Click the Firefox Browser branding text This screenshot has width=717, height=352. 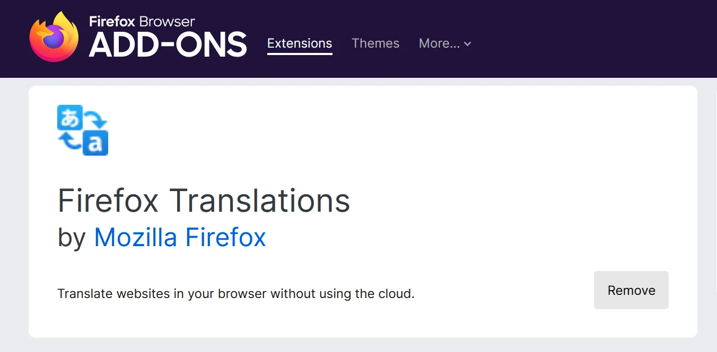(141, 22)
